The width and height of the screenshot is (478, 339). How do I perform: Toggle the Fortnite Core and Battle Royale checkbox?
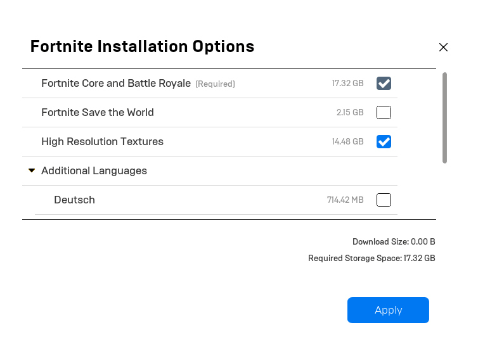click(x=384, y=84)
